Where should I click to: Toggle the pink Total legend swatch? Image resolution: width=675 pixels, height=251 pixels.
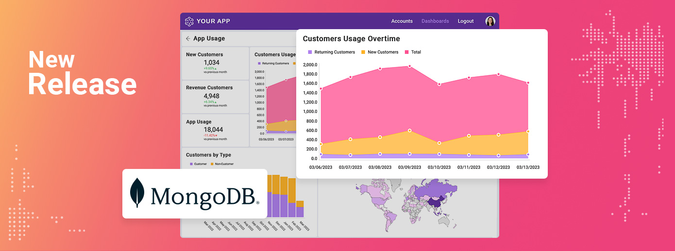tap(406, 52)
